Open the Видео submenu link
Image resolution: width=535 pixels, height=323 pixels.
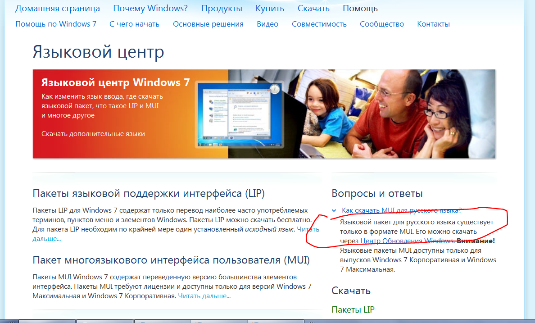tap(267, 24)
